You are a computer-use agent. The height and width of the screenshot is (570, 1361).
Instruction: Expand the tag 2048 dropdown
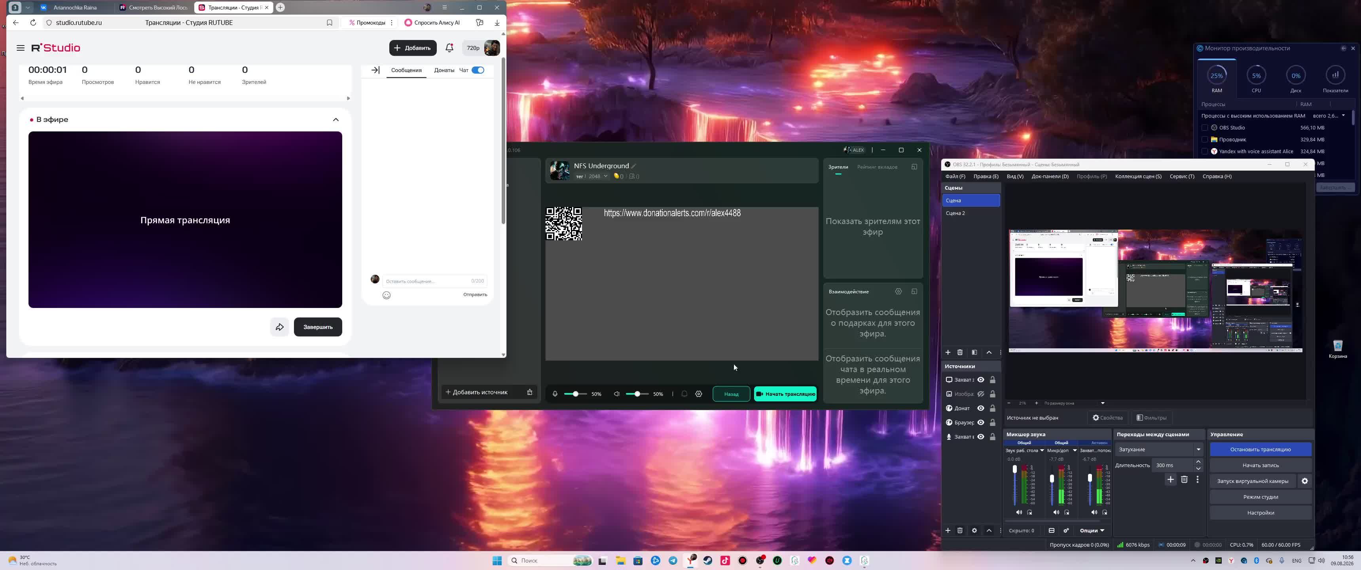pos(605,176)
